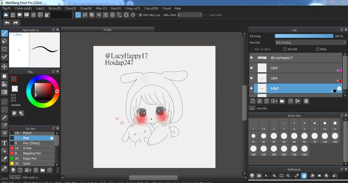Enable Khóa layer lock checkbox
The height and width of the screenshot is (183, 348).
318,49
